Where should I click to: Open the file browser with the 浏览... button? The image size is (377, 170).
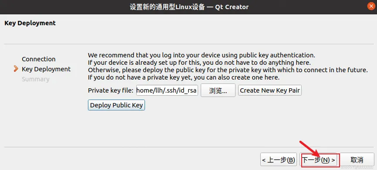tap(218, 90)
